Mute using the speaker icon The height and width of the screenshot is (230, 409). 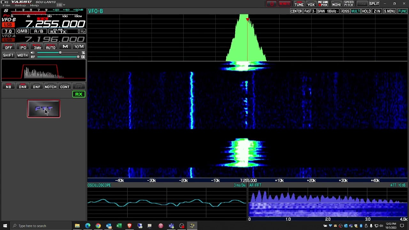coord(33,53)
